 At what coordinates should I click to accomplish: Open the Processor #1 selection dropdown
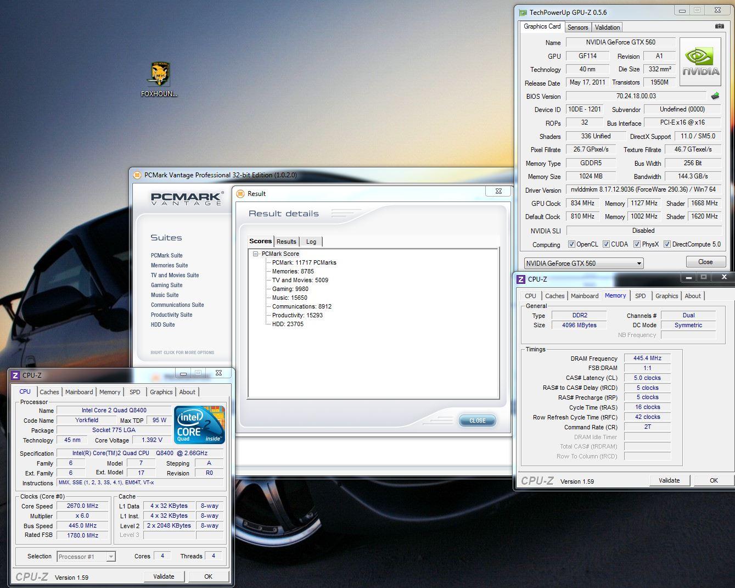(86, 557)
